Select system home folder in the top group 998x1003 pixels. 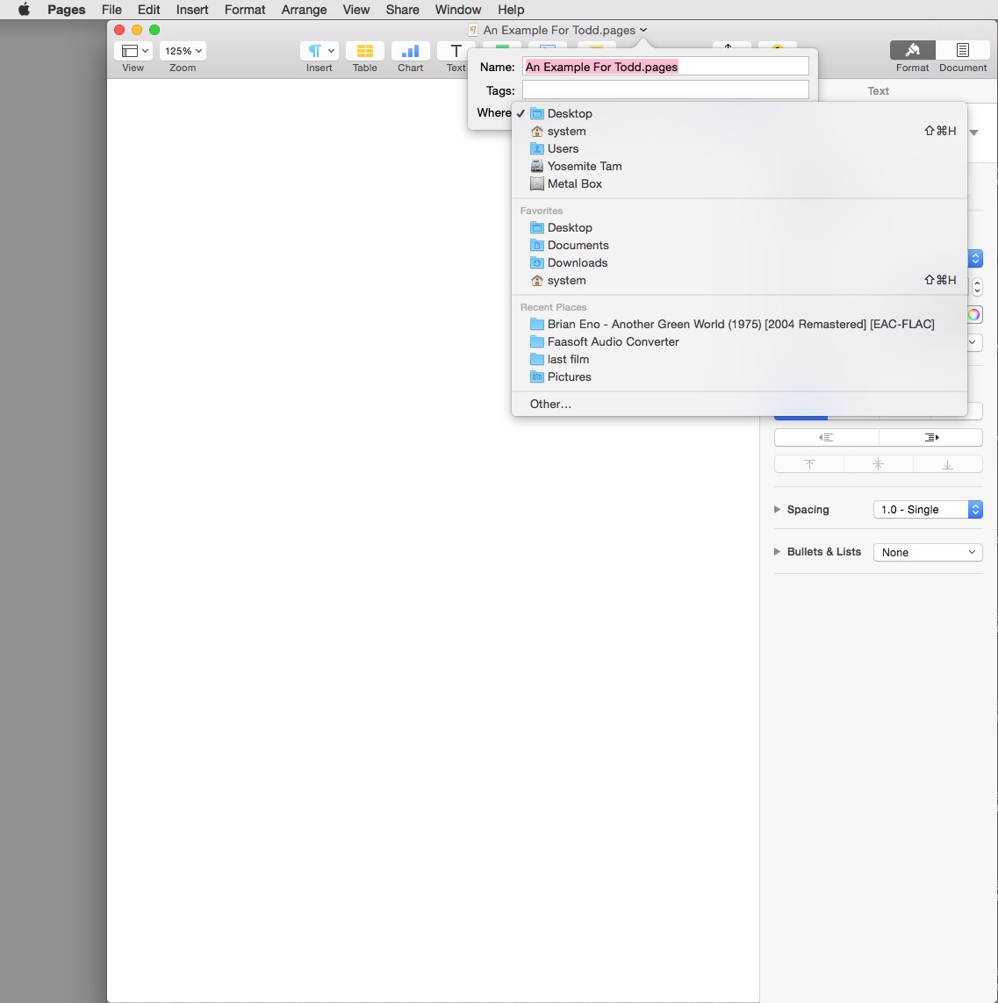[739, 131]
